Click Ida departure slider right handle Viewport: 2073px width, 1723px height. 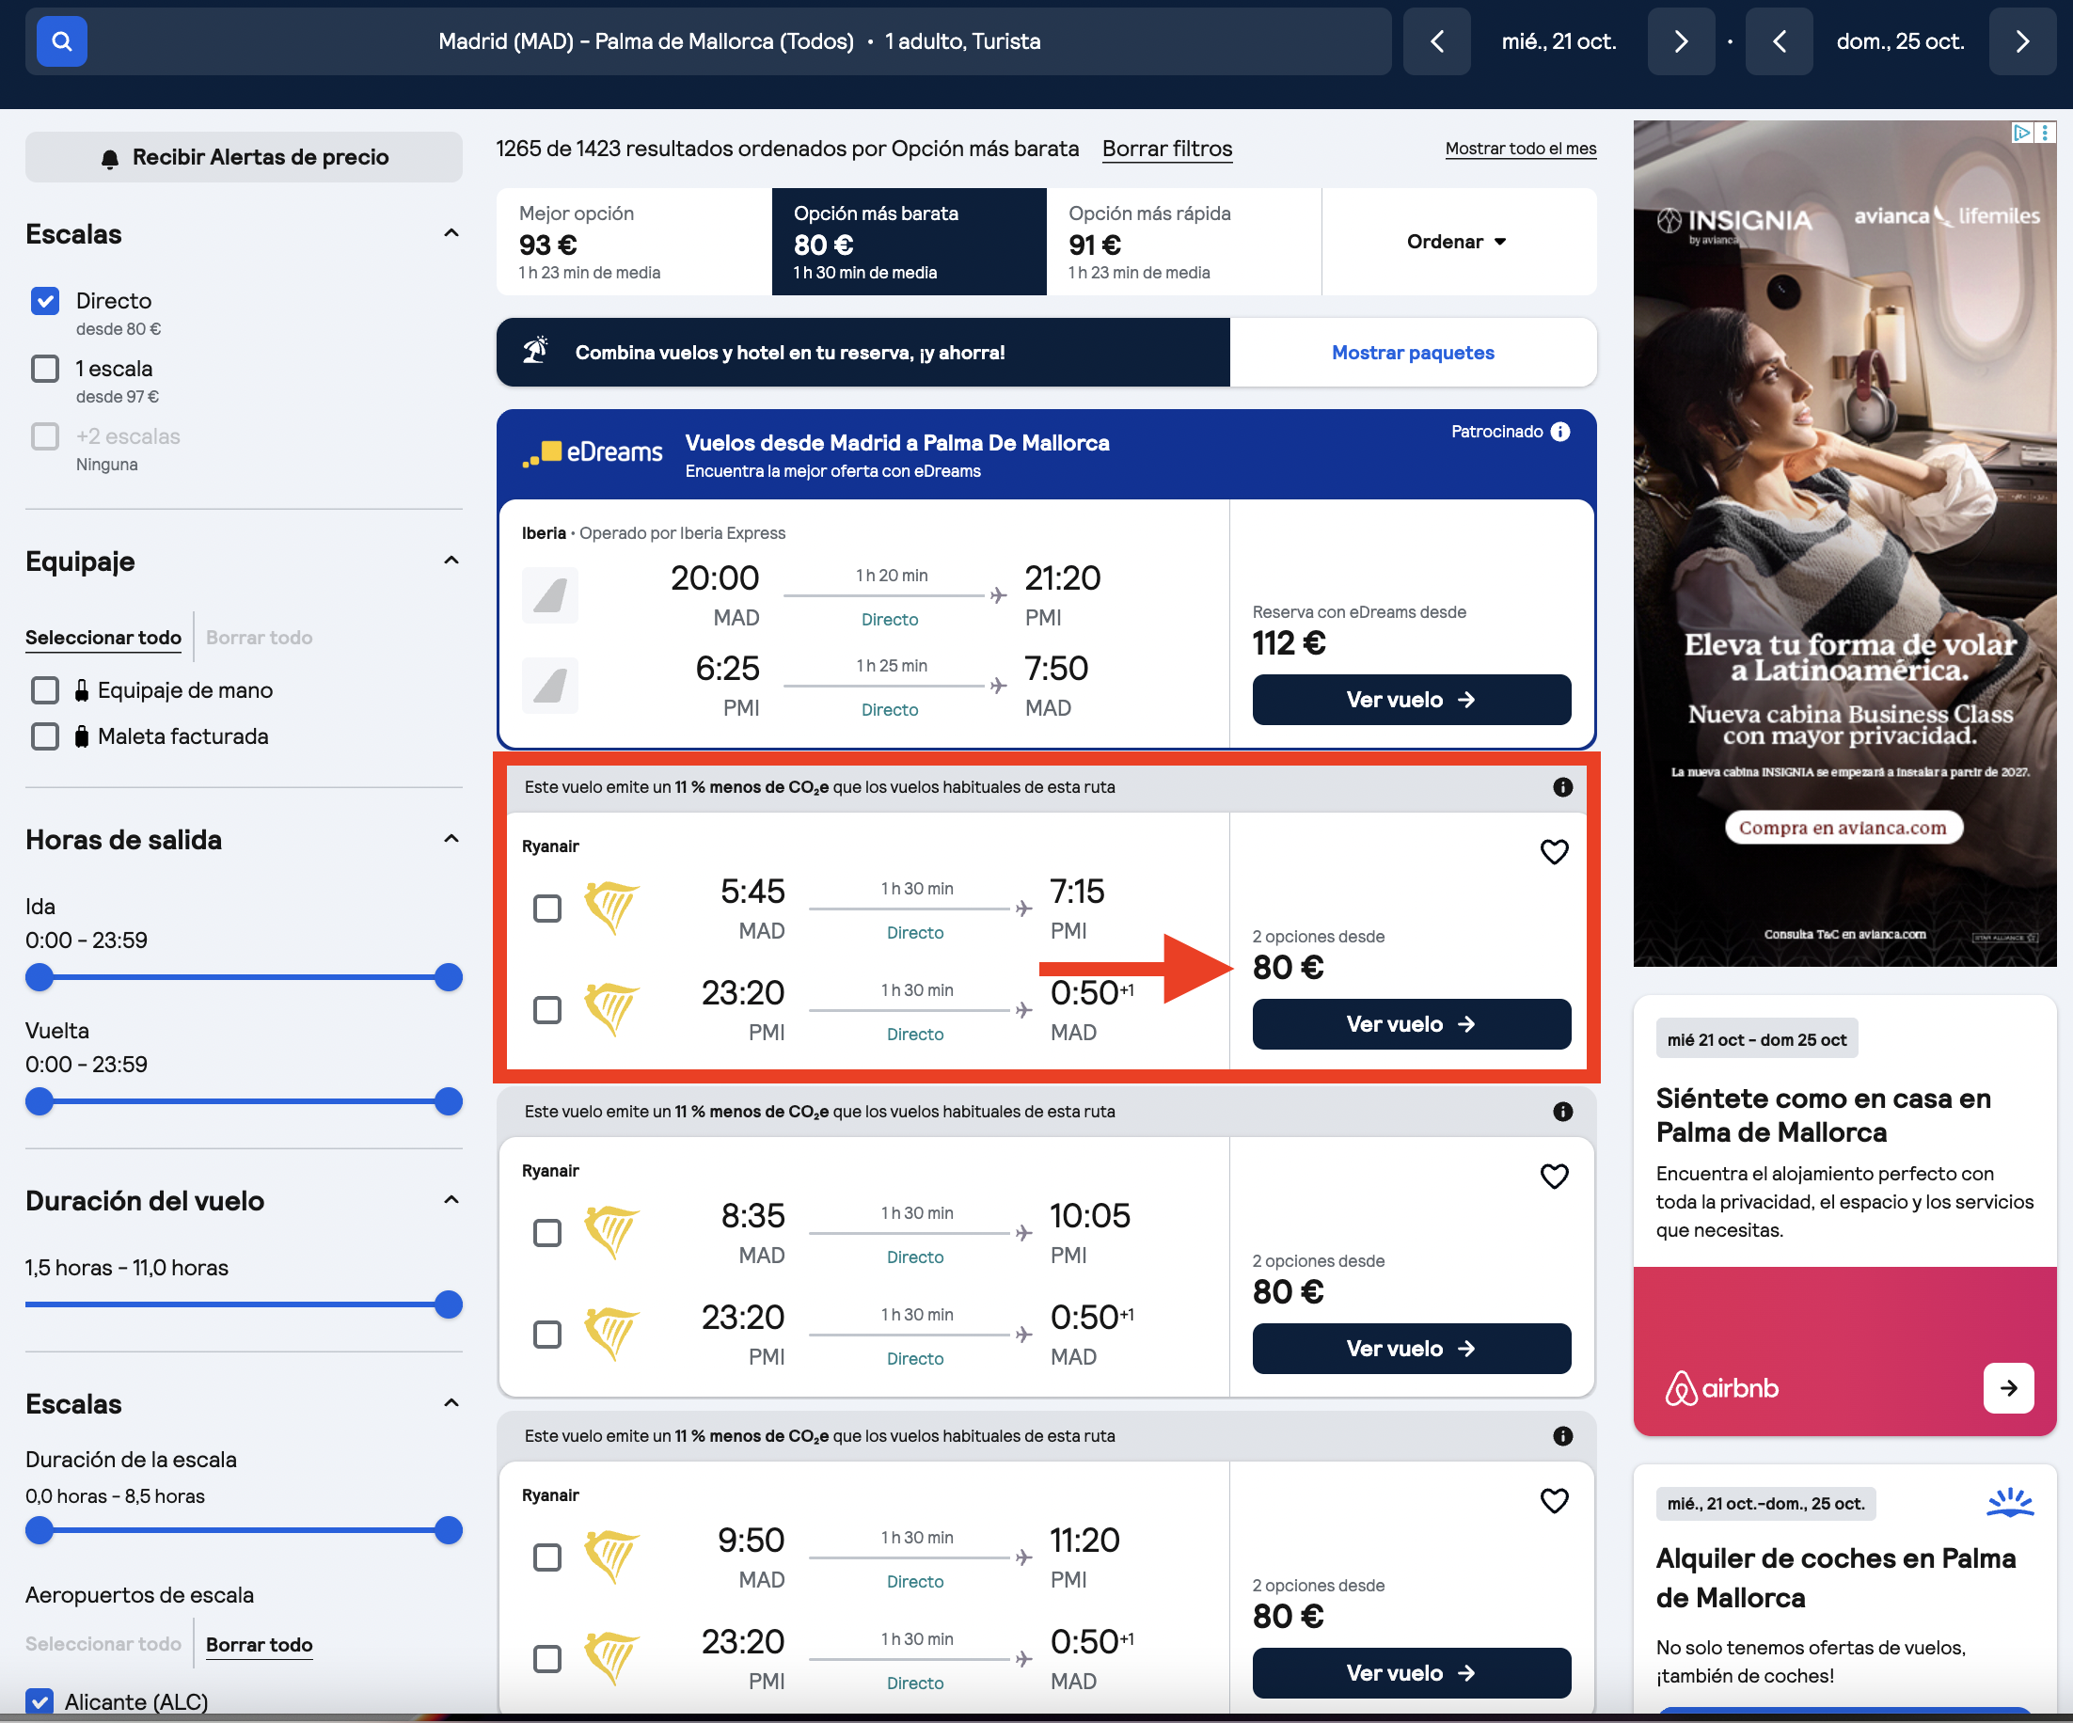click(x=448, y=978)
